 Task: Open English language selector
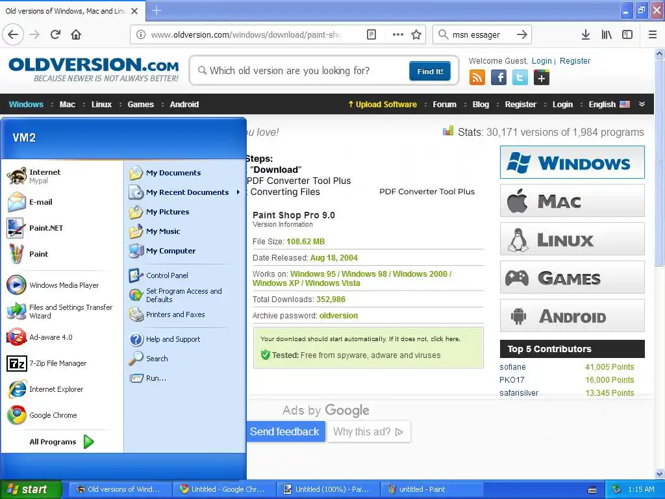pos(609,105)
